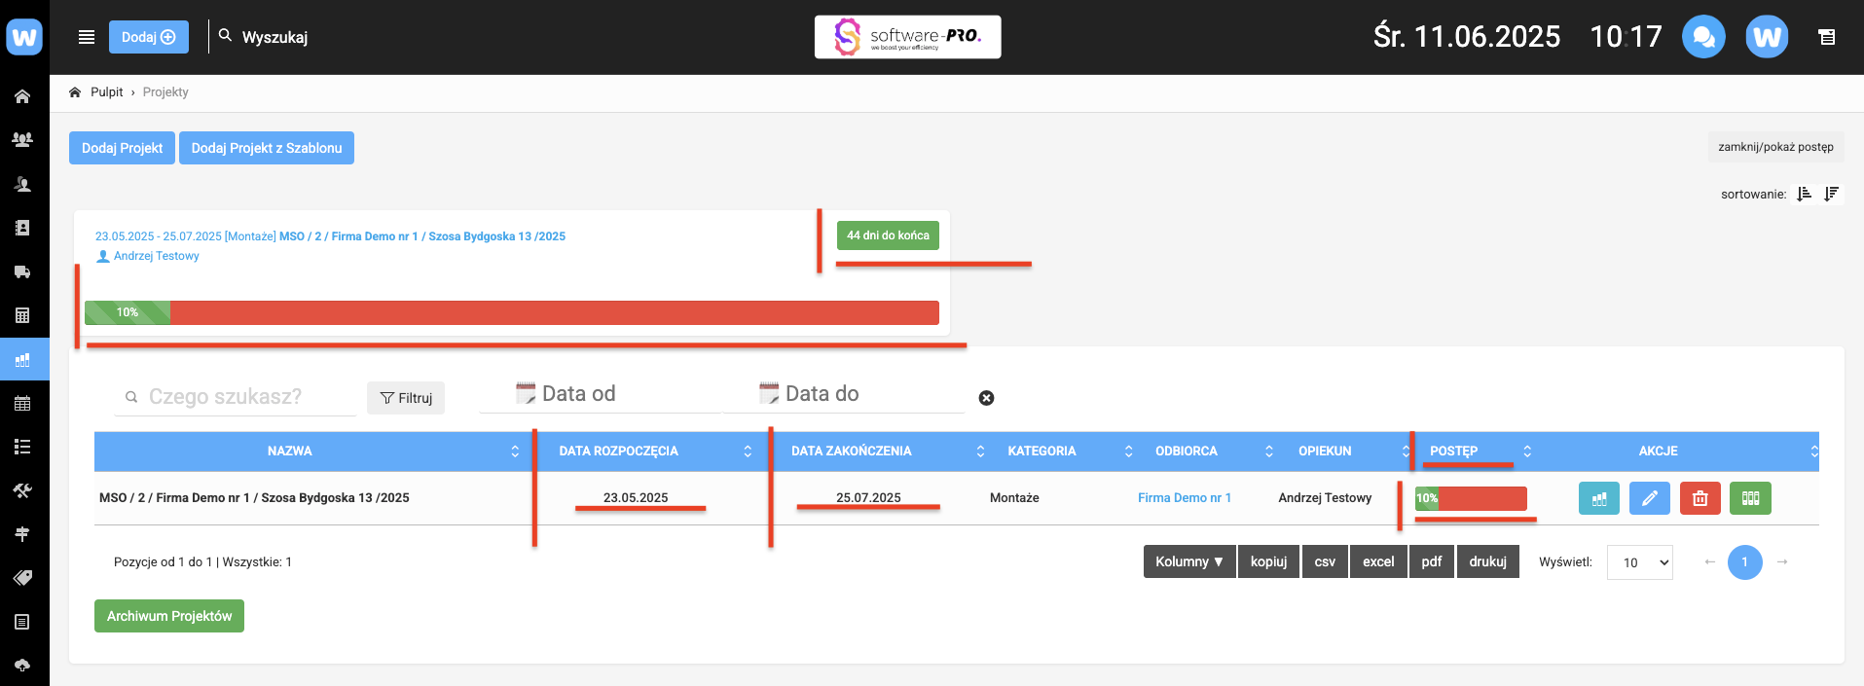Open the chat messages bubble icon

[1703, 37]
